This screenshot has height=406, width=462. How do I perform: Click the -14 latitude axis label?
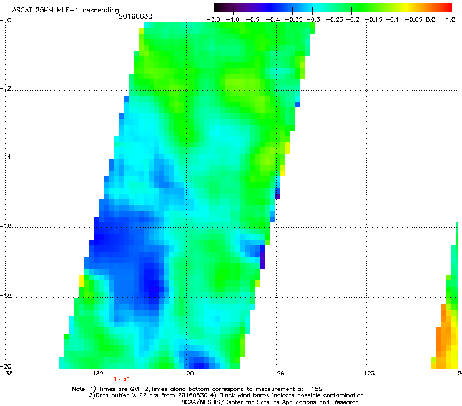(x=6, y=157)
